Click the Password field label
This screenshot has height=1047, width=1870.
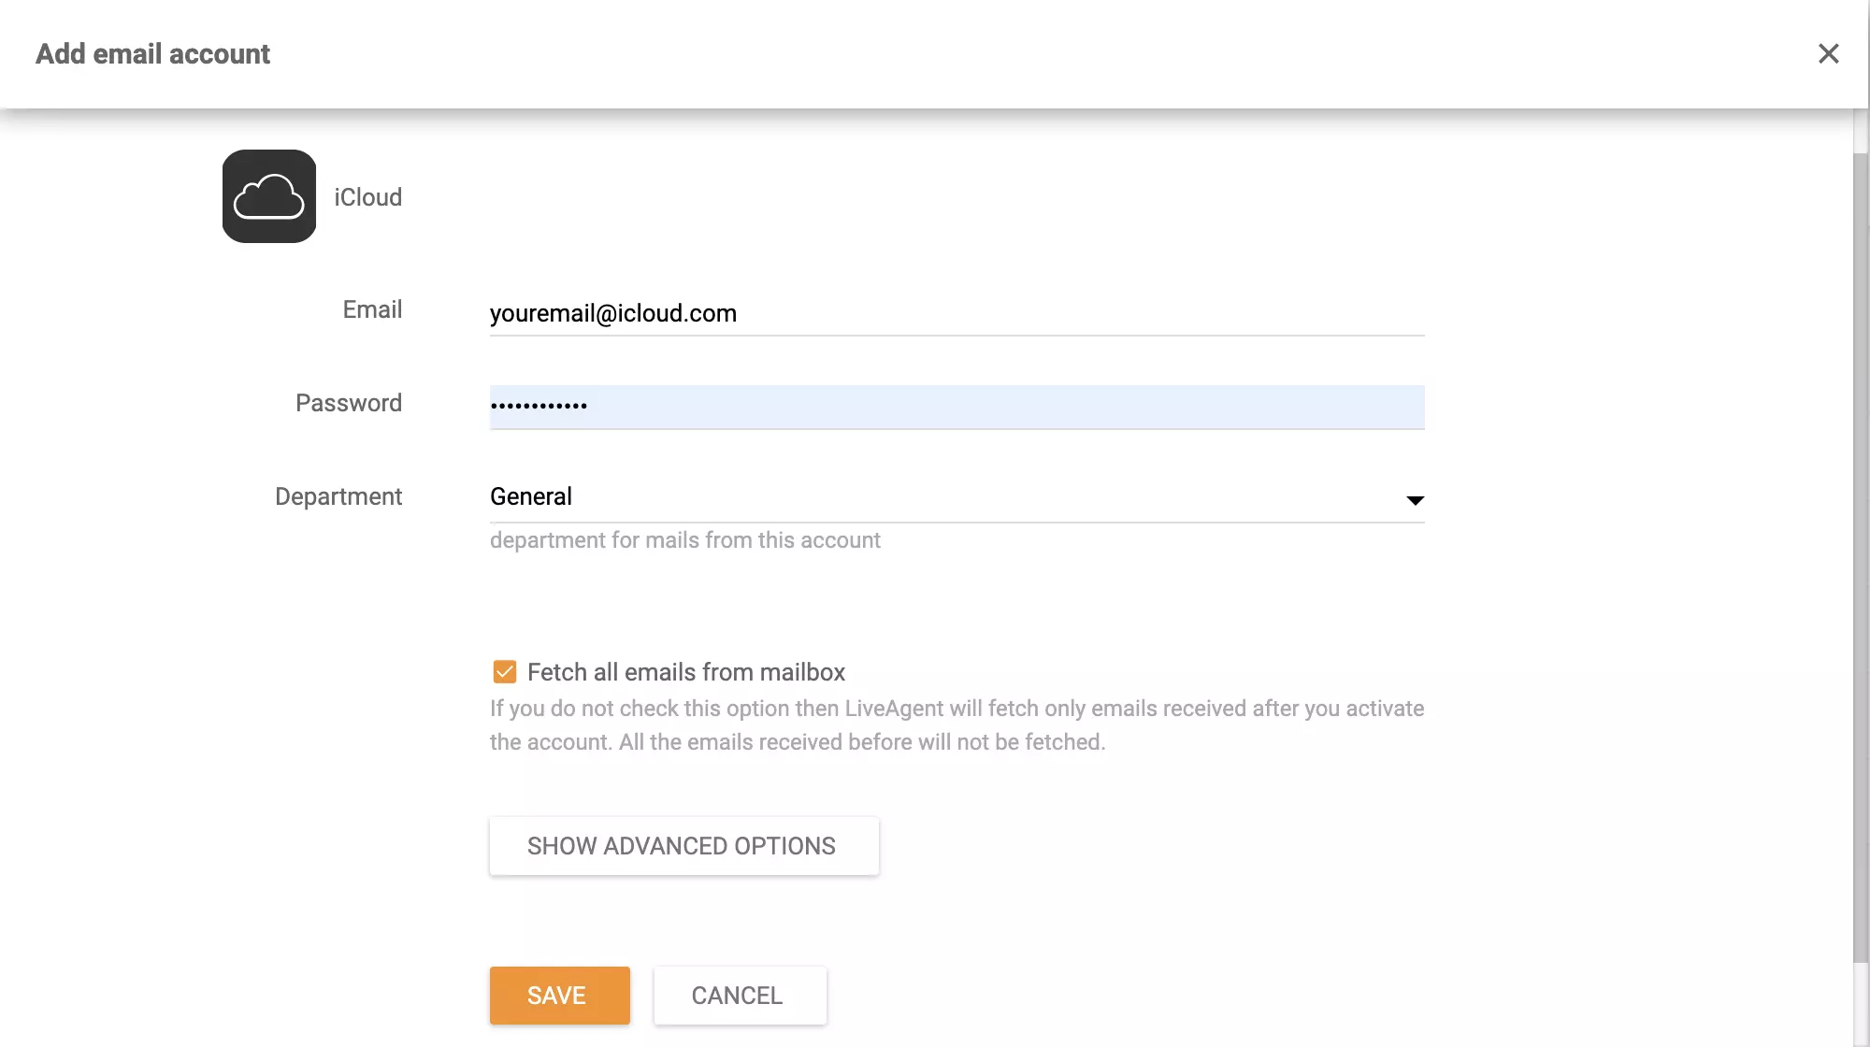pyautogui.click(x=348, y=402)
